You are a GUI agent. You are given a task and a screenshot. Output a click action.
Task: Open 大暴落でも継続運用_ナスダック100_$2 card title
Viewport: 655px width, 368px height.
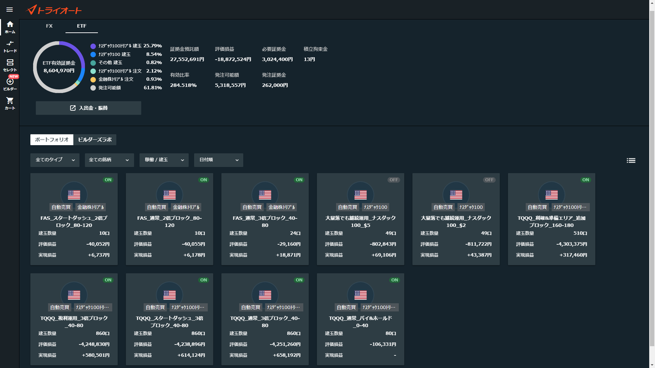456,221
